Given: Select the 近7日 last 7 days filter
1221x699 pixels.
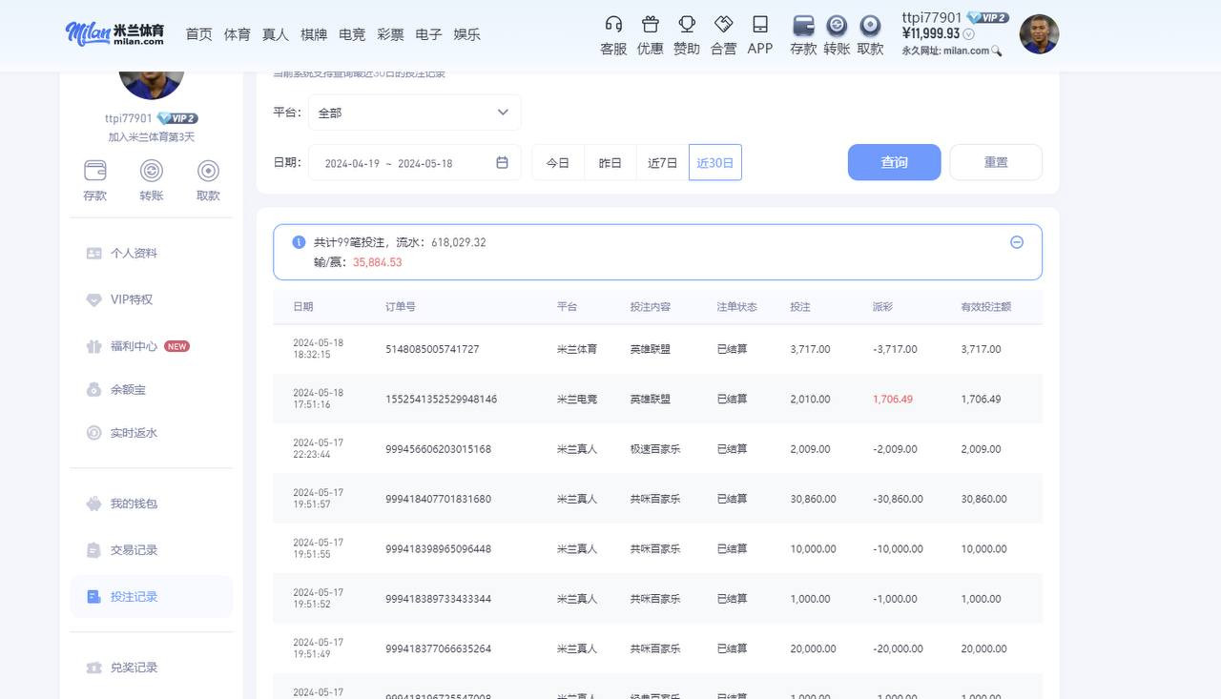Looking at the screenshot, I should 663,163.
